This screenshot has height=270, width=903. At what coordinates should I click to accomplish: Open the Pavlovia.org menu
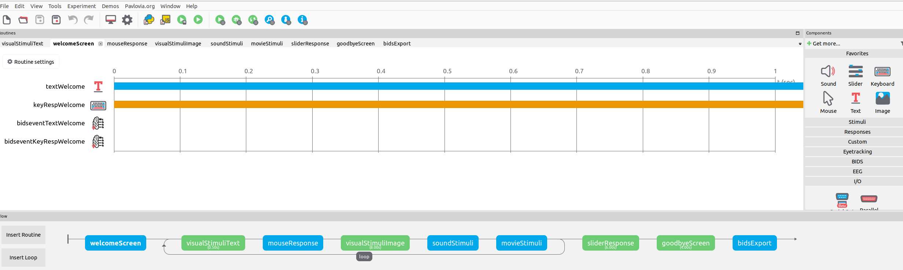140,6
